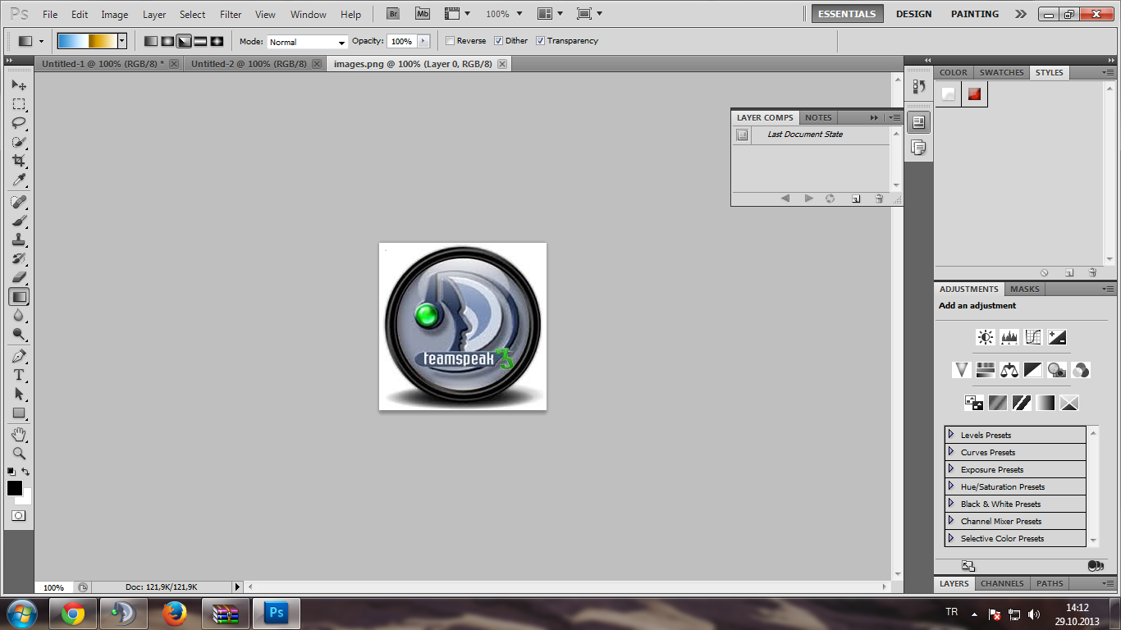Select the Lasso tool
Viewport: 1121px width, 630px height.
coord(18,123)
